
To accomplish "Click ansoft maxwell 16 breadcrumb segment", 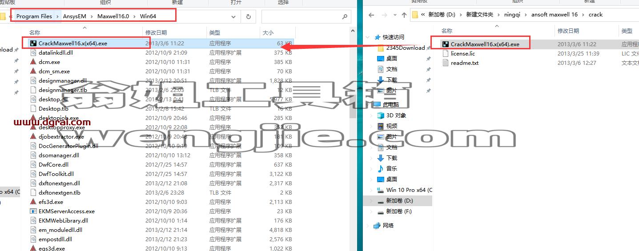I will (x=555, y=15).
